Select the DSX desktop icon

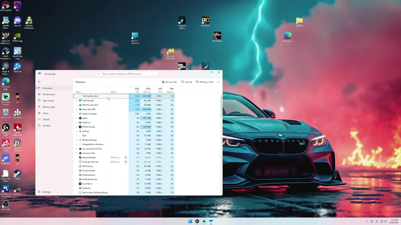(x=18, y=6)
